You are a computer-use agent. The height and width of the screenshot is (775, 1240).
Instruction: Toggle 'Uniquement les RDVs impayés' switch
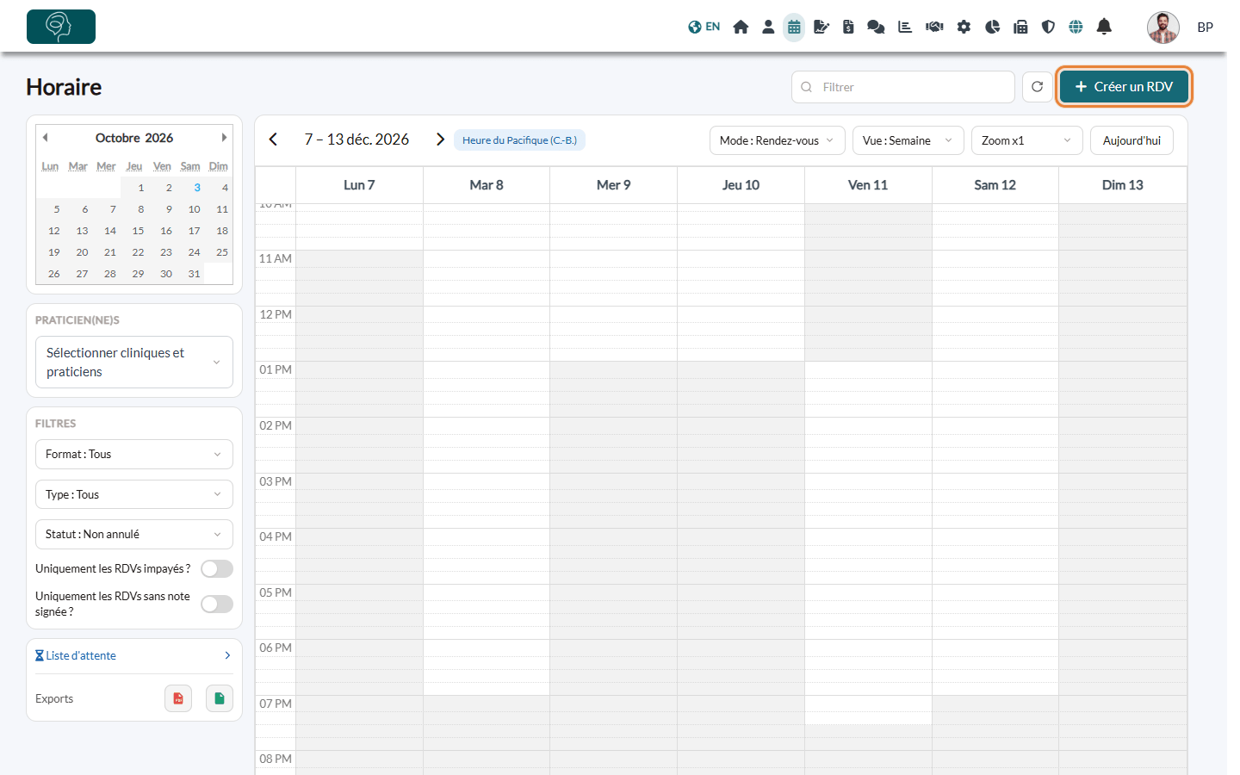click(217, 569)
